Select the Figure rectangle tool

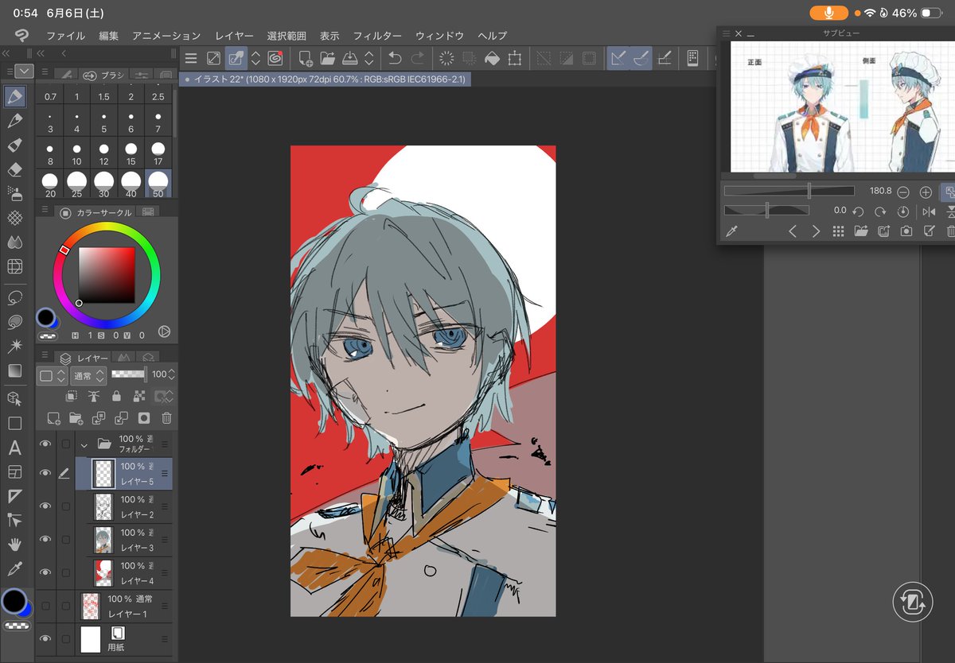(x=15, y=423)
